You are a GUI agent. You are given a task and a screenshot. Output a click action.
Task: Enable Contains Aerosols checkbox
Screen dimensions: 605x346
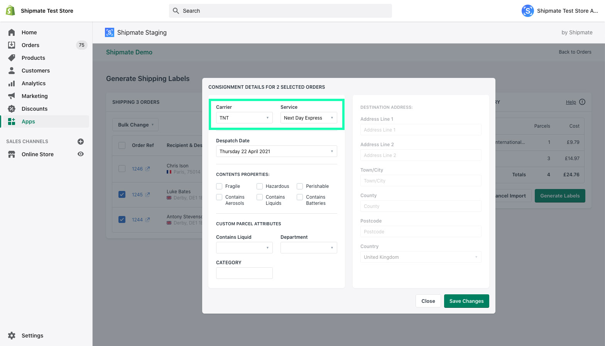point(219,197)
